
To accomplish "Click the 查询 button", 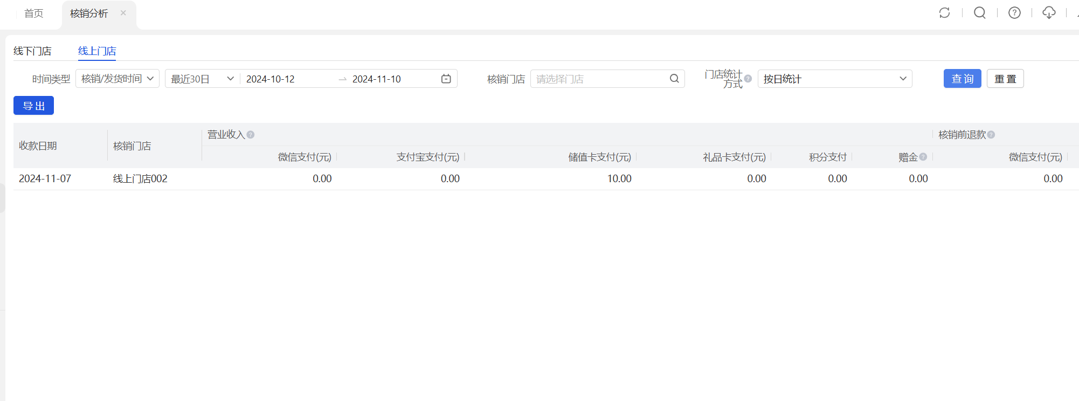I will 963,79.
